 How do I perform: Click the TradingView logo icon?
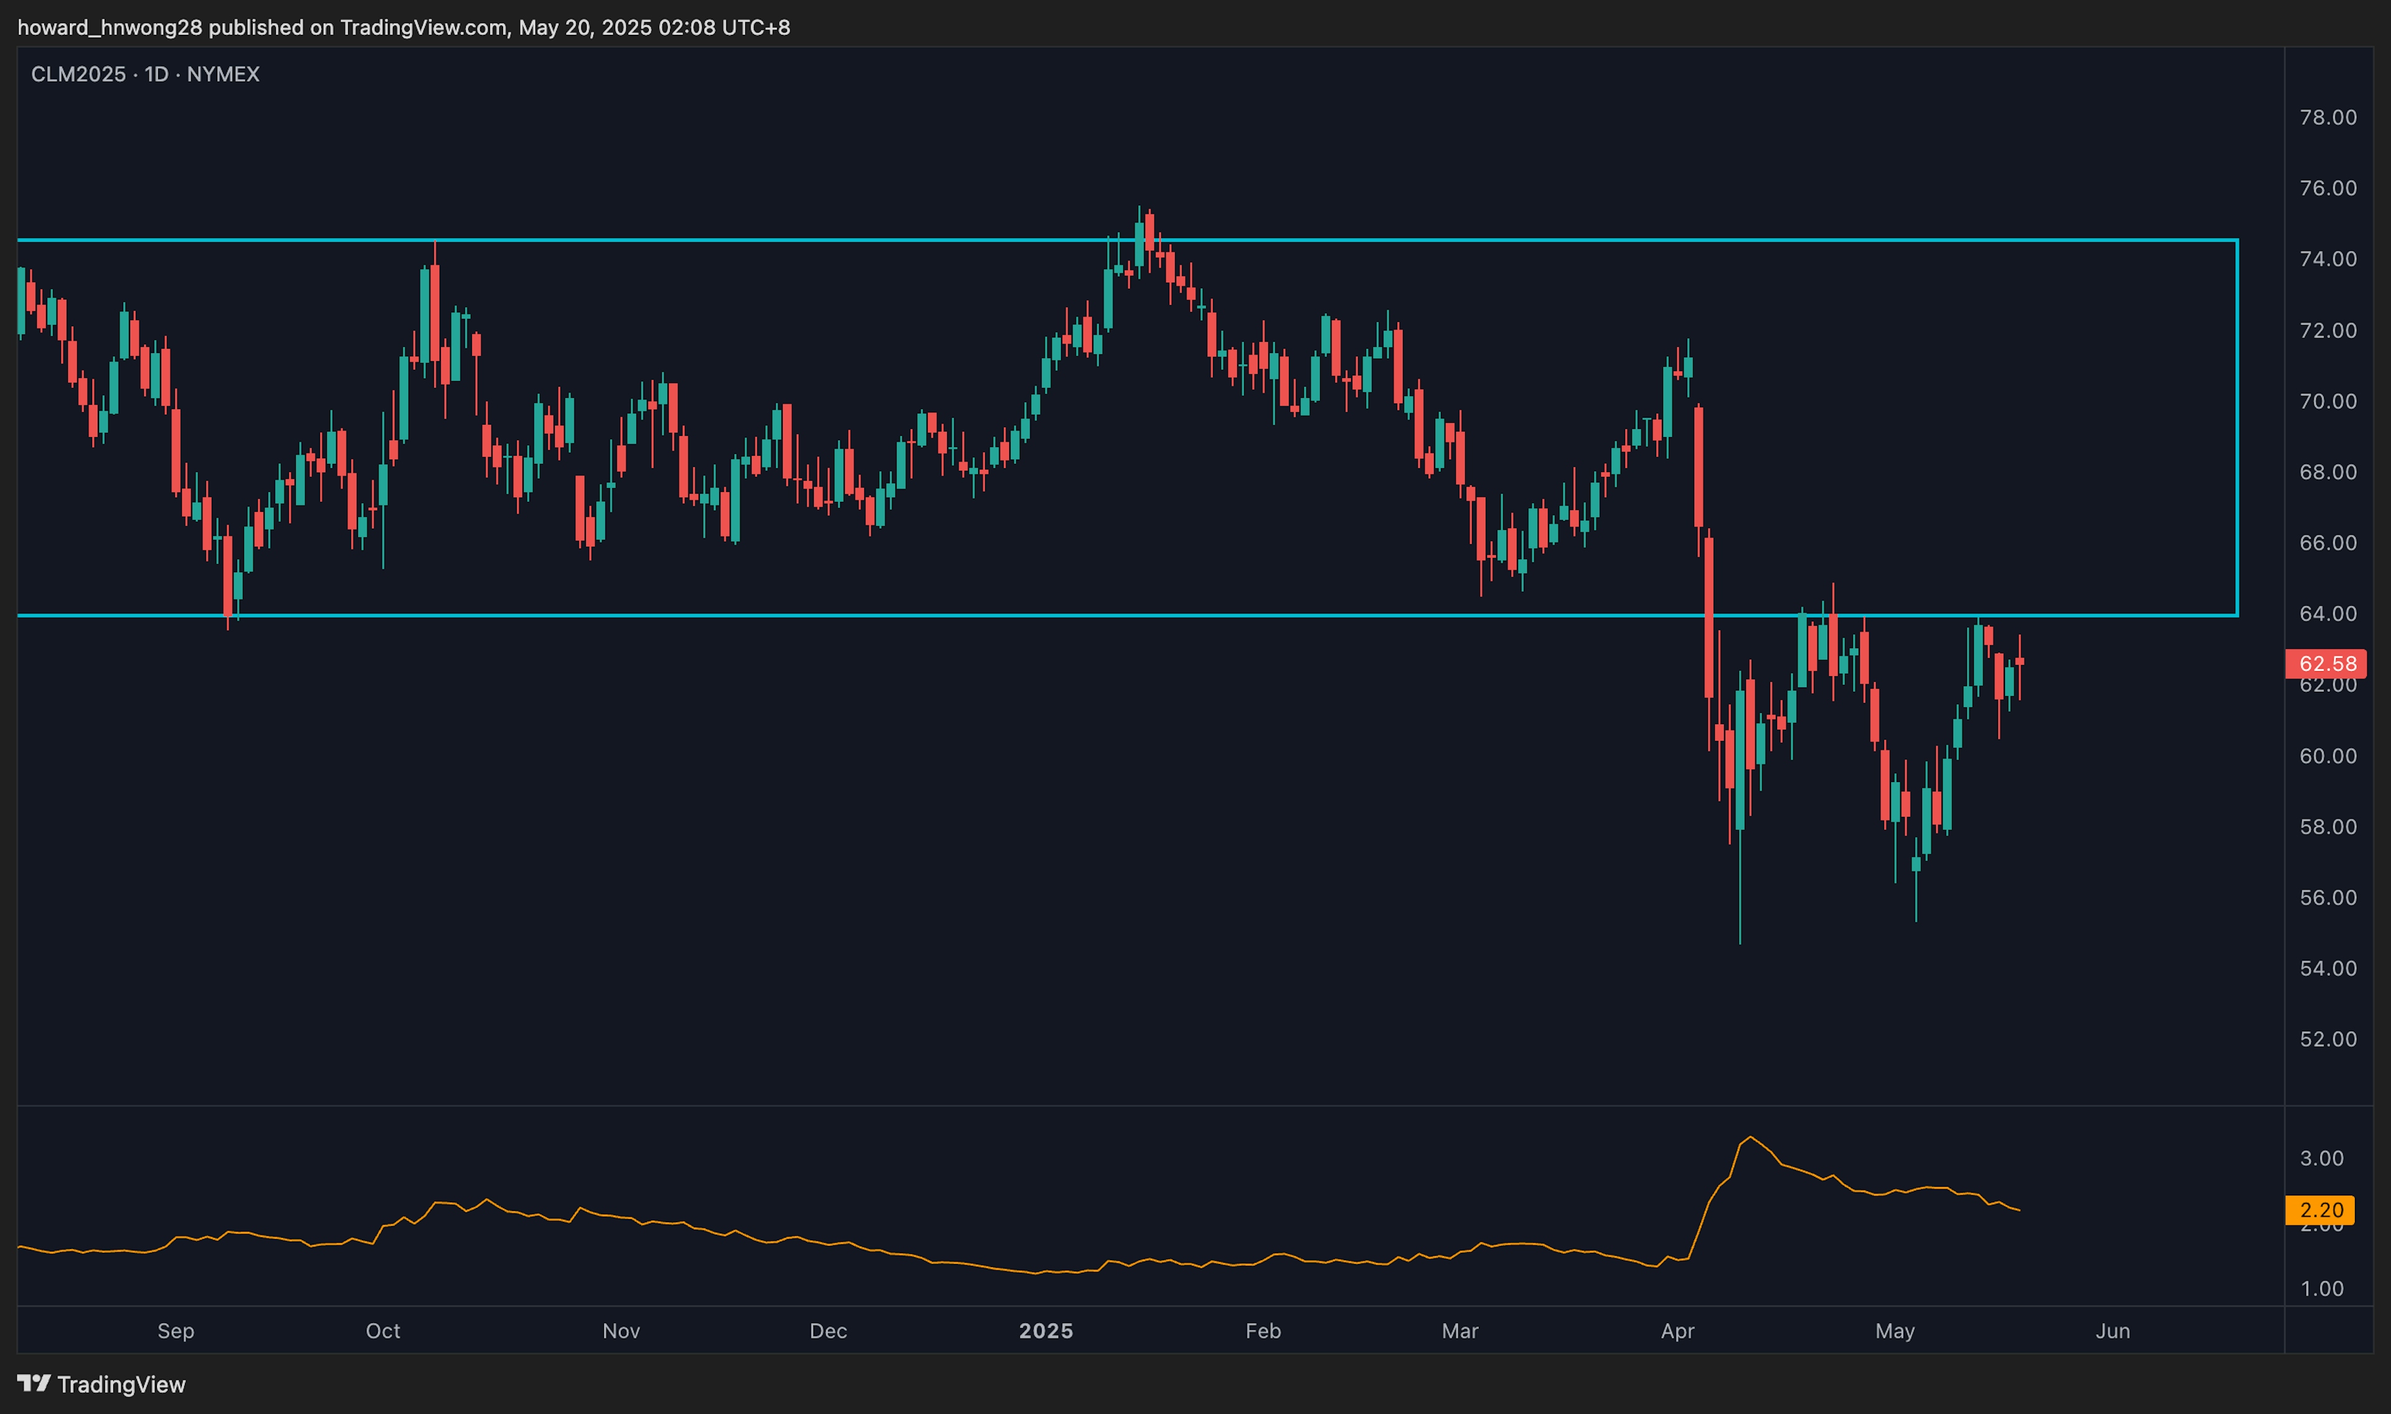point(34,1382)
